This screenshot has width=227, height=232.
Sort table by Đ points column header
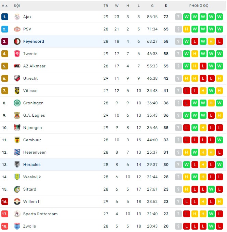166,6
